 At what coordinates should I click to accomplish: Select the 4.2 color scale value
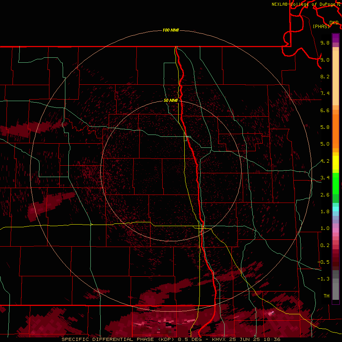point(325,161)
